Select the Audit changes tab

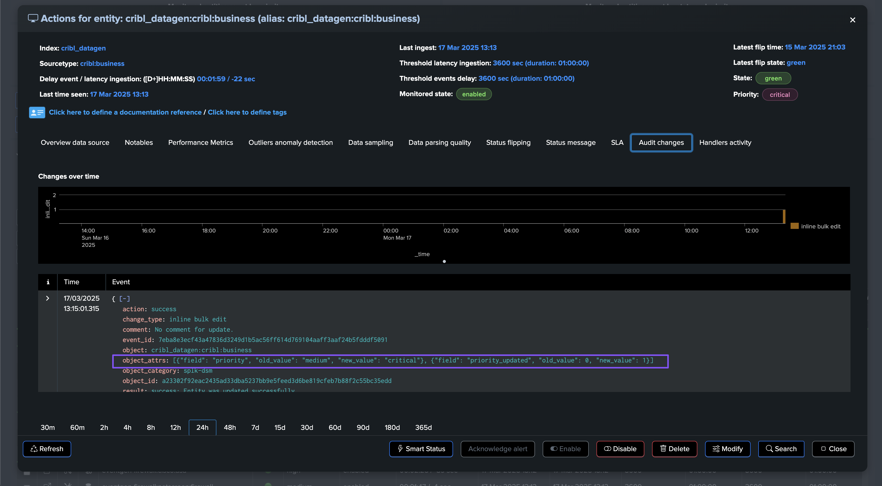(x=661, y=143)
